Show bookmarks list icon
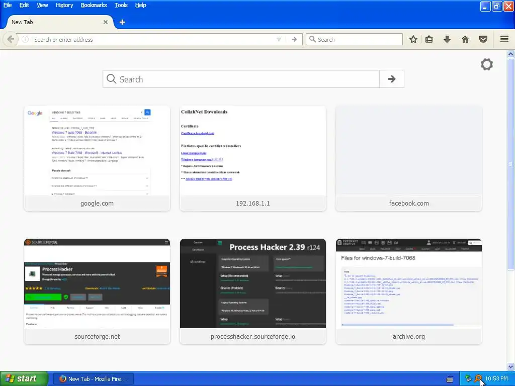 [429, 39]
